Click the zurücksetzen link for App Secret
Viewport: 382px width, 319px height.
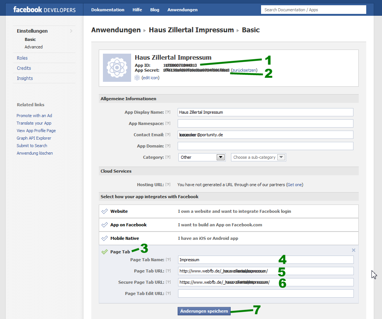click(244, 70)
